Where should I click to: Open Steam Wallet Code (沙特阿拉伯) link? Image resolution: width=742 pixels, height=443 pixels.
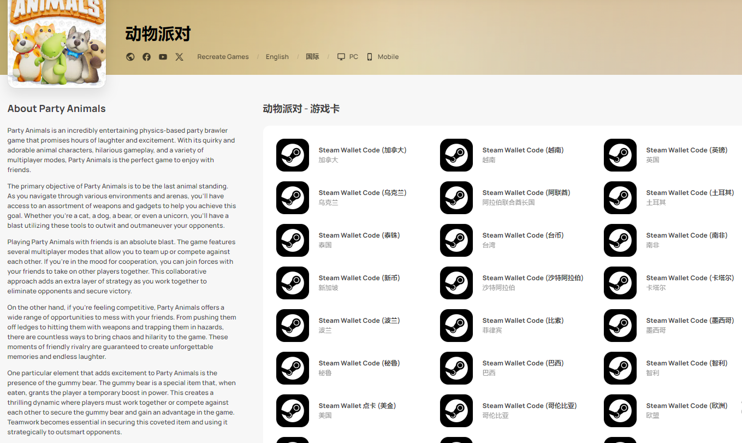click(x=533, y=278)
